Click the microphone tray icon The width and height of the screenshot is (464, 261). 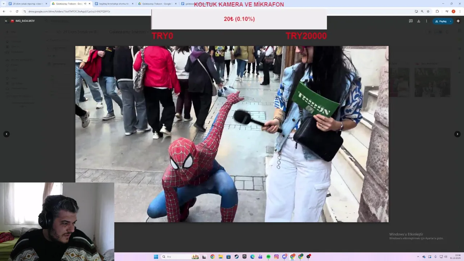pos(435,257)
